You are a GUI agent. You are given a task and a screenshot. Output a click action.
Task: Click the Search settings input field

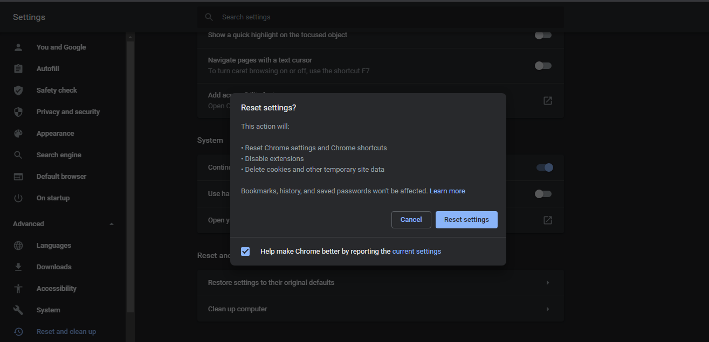tap(377, 17)
